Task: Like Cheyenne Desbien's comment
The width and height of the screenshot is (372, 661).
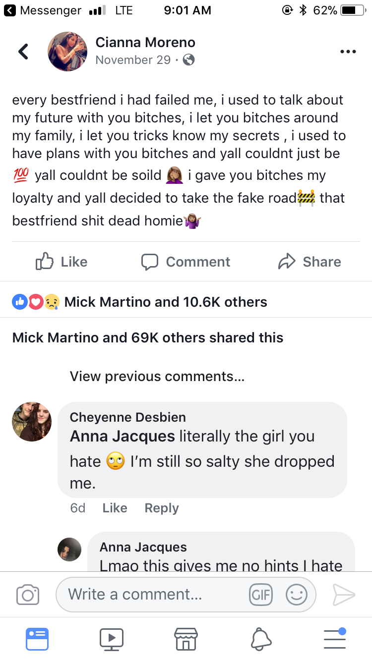Action: [115, 508]
